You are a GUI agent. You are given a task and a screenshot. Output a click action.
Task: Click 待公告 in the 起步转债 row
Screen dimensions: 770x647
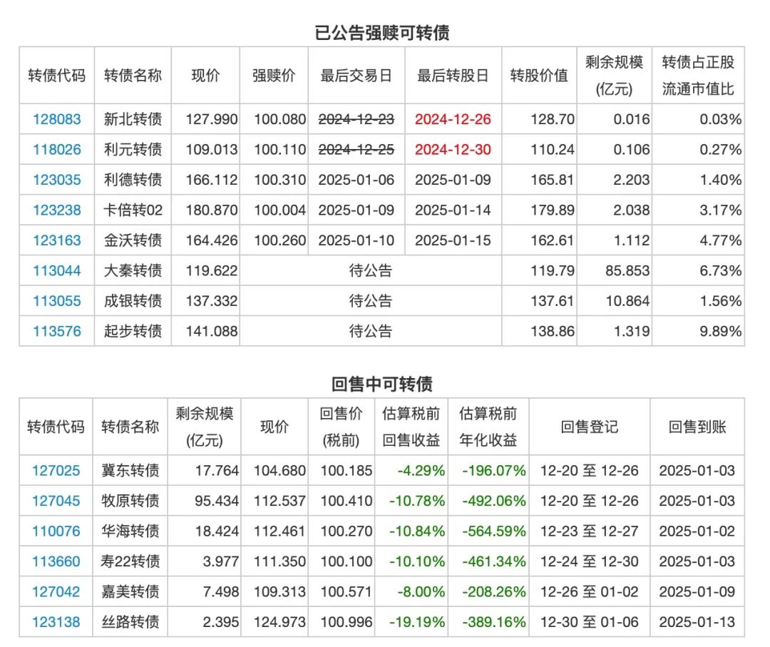[371, 331]
